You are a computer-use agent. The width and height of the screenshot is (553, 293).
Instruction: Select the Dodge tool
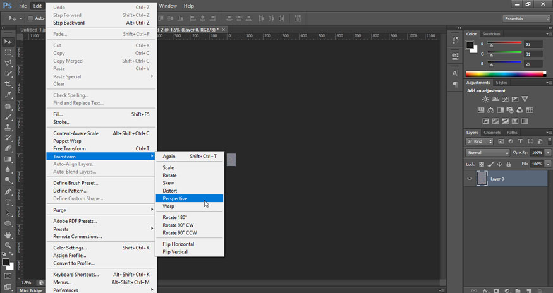pos(8,180)
